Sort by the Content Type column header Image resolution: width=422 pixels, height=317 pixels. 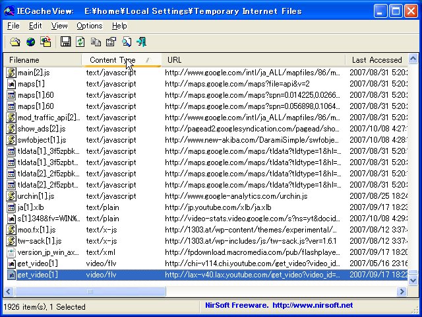tap(121, 60)
